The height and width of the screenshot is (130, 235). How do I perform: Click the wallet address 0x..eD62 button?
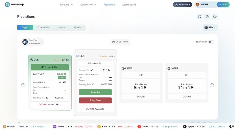pos(223,5)
